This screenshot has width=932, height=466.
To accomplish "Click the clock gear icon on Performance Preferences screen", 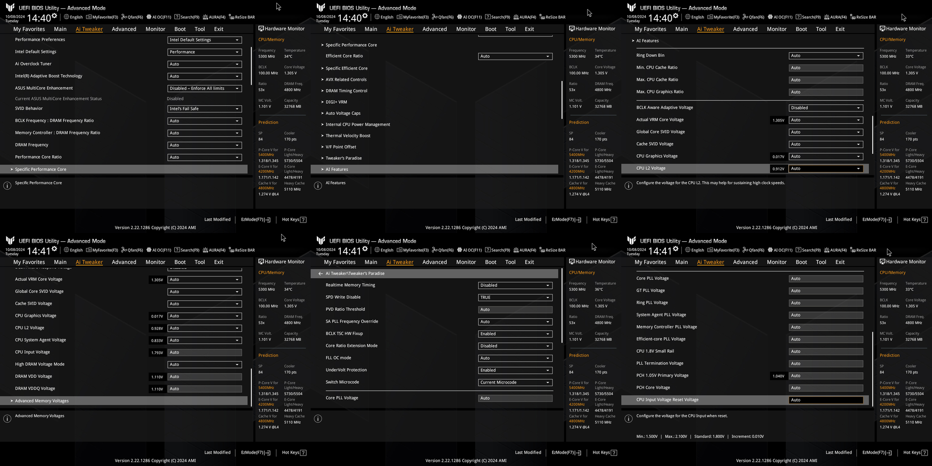I will (x=55, y=16).
